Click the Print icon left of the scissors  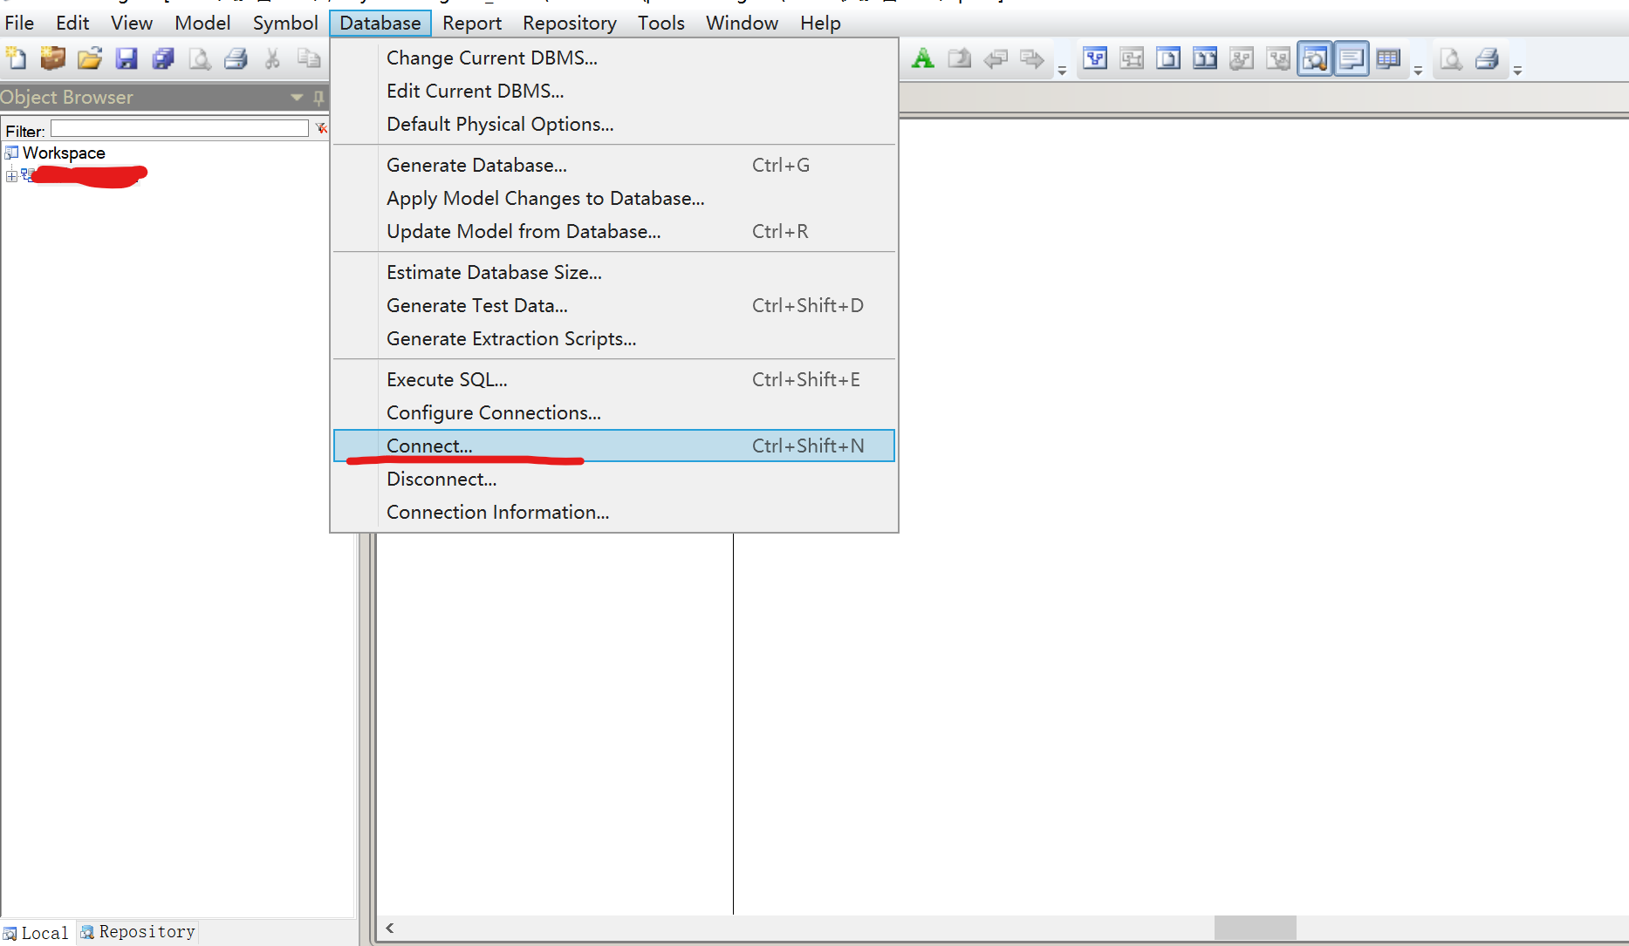[236, 58]
